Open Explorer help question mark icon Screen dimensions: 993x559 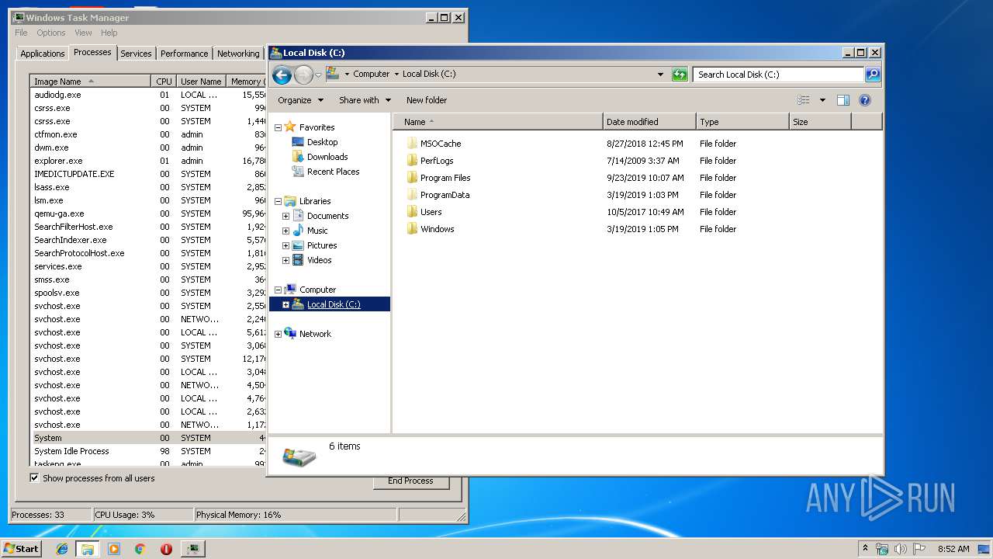[865, 100]
